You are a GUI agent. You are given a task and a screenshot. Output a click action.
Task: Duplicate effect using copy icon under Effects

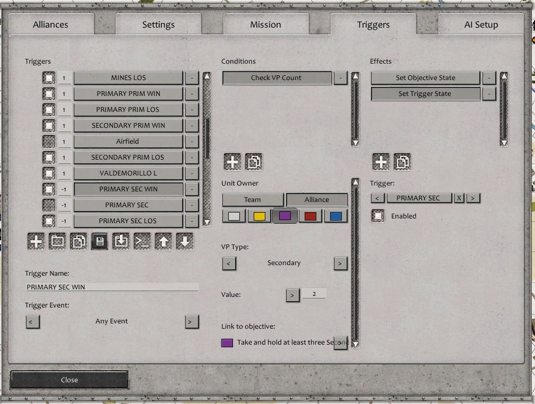coord(402,162)
